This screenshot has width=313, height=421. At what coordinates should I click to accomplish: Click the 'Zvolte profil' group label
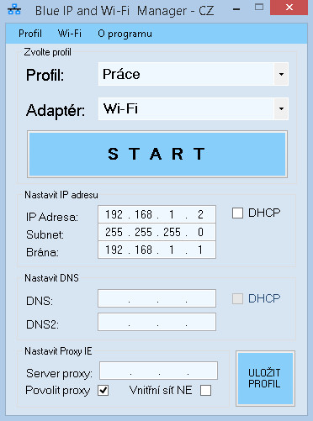click(48, 52)
